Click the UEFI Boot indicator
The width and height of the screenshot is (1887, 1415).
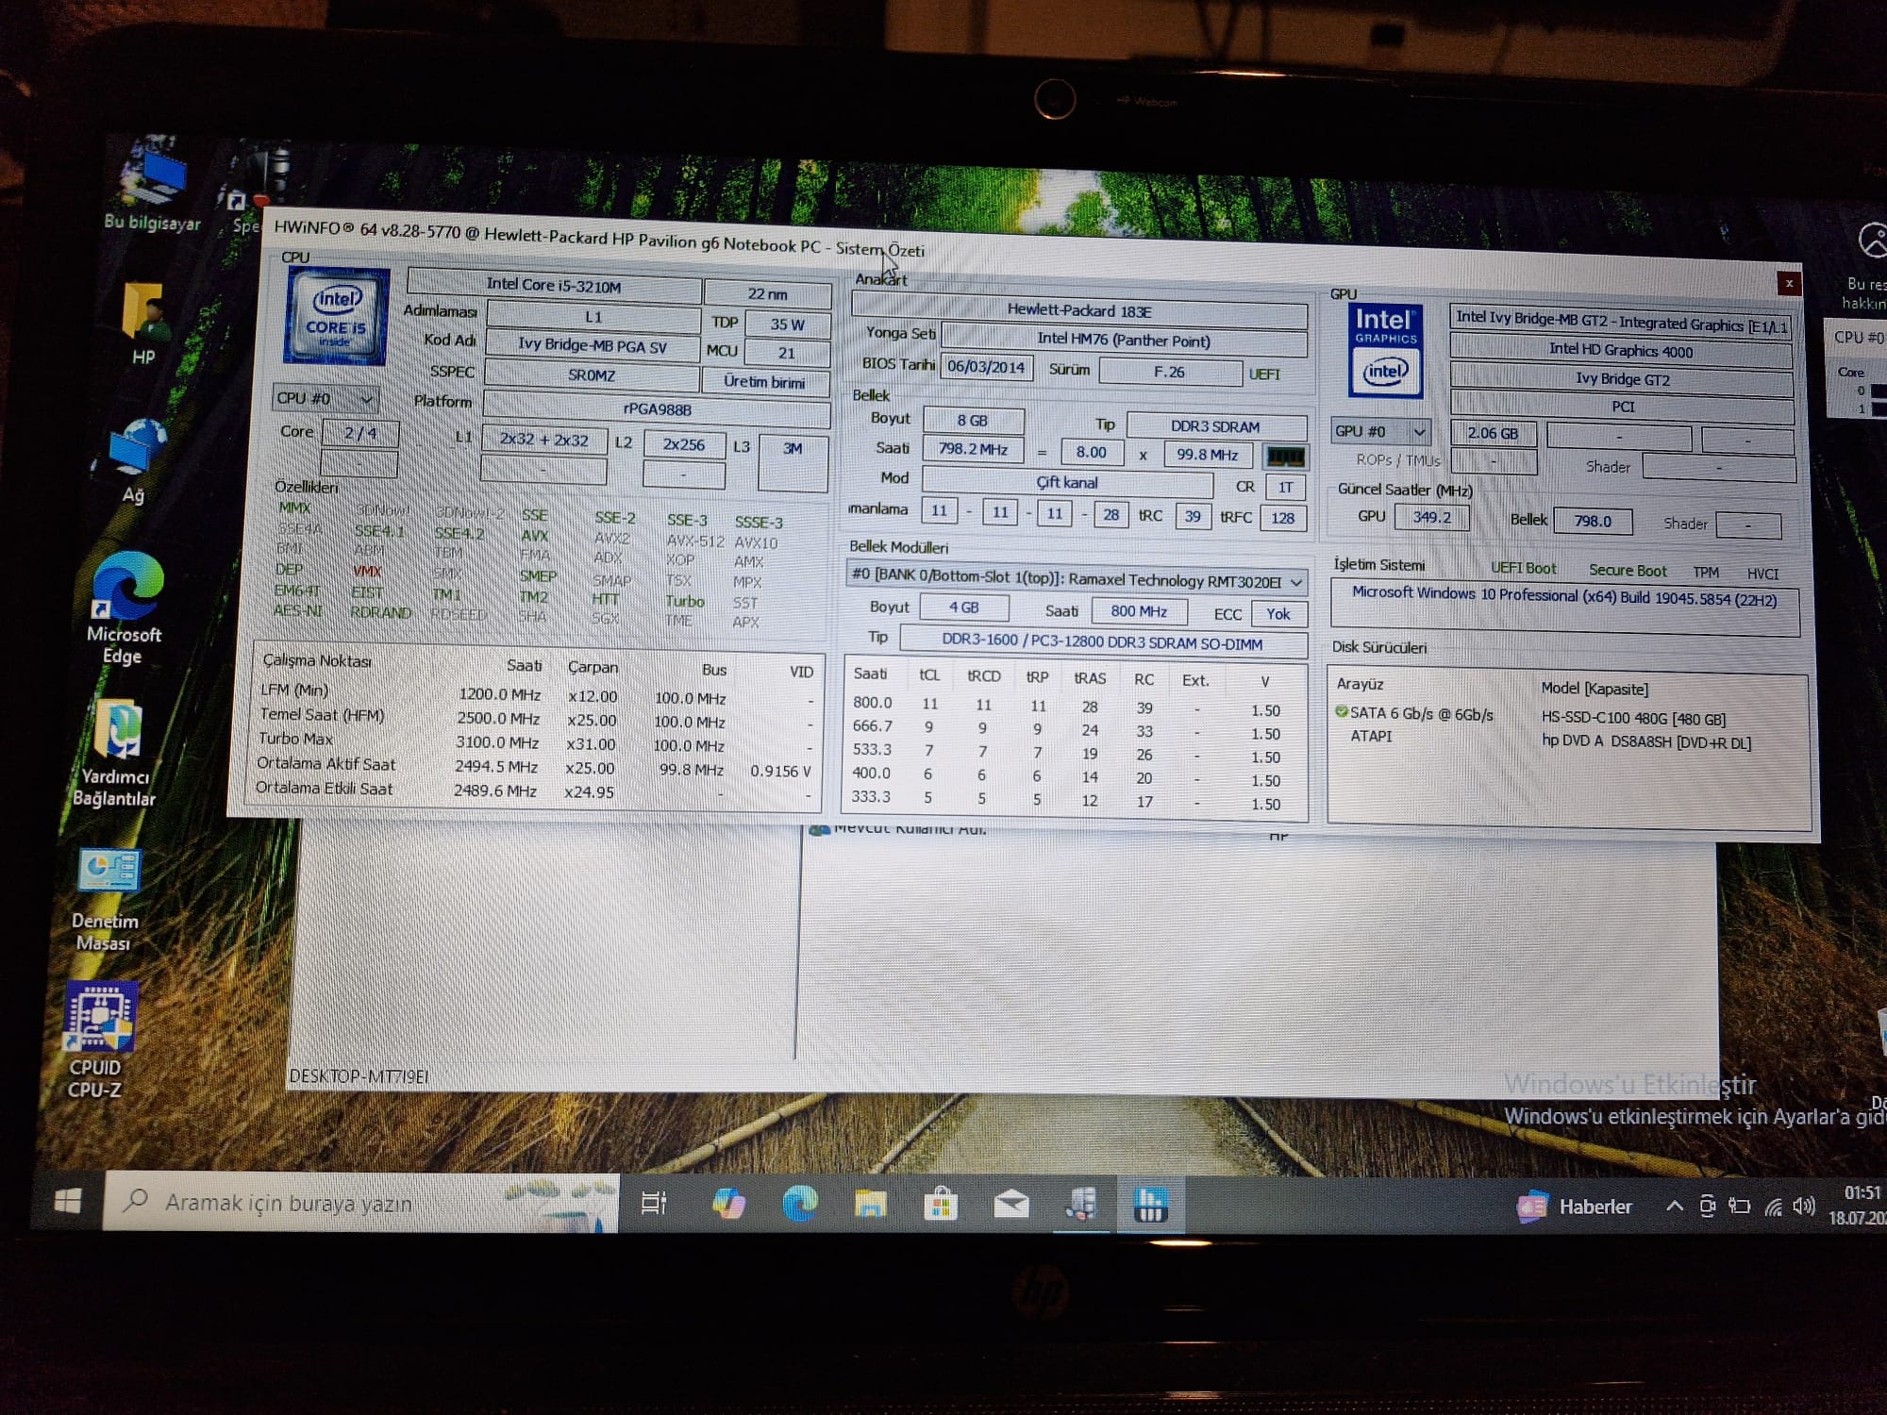tap(1523, 568)
